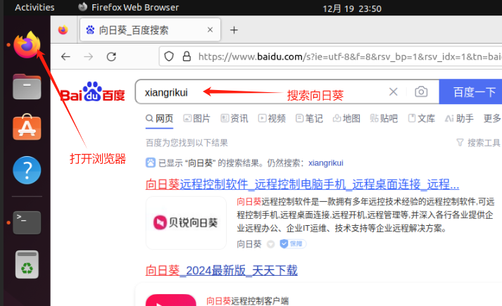Switch to the 地图 tab

tap(346, 119)
